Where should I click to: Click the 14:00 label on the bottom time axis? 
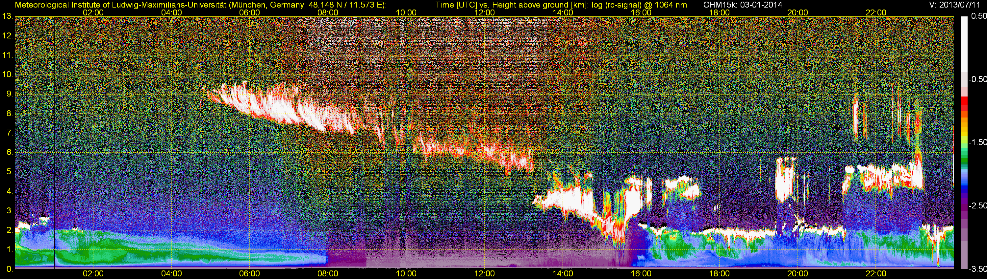(563, 274)
